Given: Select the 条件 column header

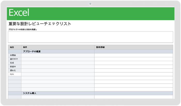Looking at the screenshot, I should coord(25,47).
